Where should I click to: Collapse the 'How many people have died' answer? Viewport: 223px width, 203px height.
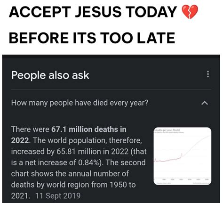click(205, 103)
